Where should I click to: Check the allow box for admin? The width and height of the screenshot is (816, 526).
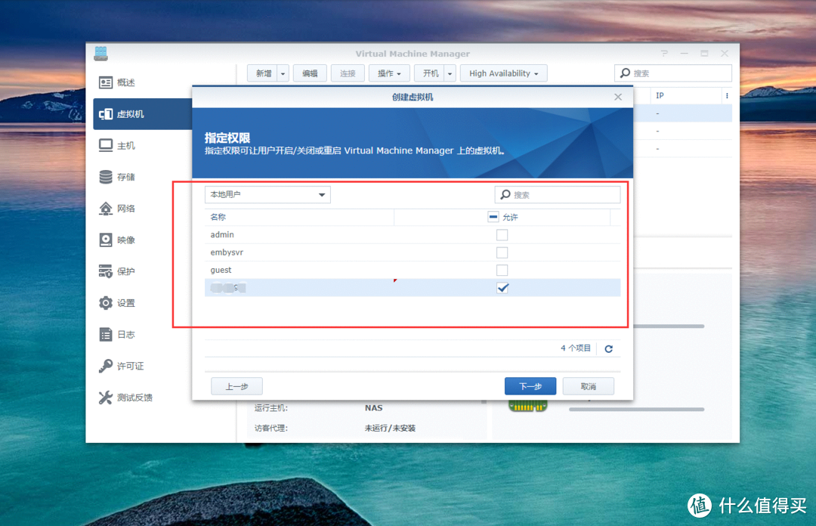click(502, 235)
